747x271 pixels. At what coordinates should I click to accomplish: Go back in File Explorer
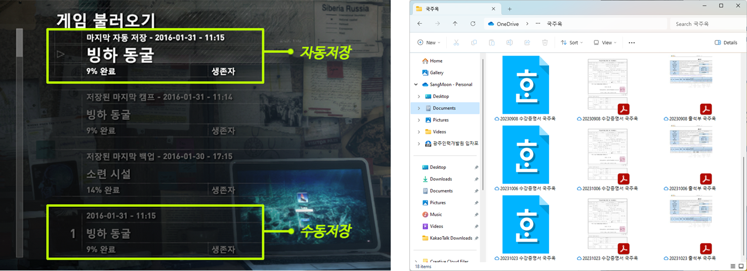click(x=420, y=24)
